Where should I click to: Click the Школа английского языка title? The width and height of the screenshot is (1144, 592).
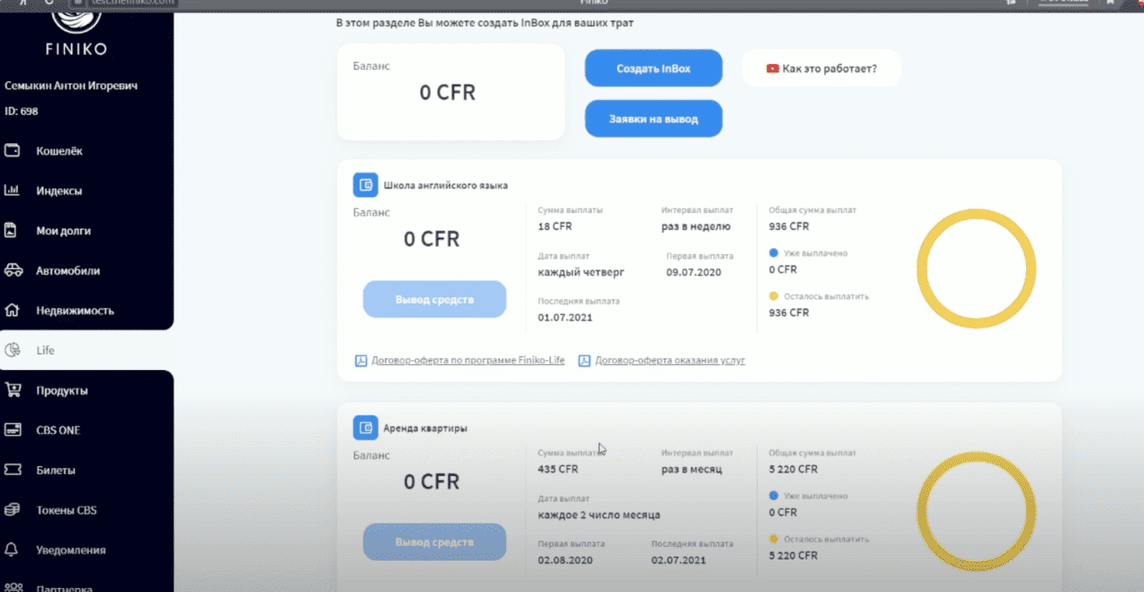[x=445, y=185]
